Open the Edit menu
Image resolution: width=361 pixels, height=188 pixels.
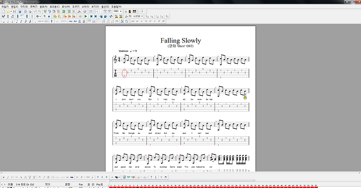[15, 7]
